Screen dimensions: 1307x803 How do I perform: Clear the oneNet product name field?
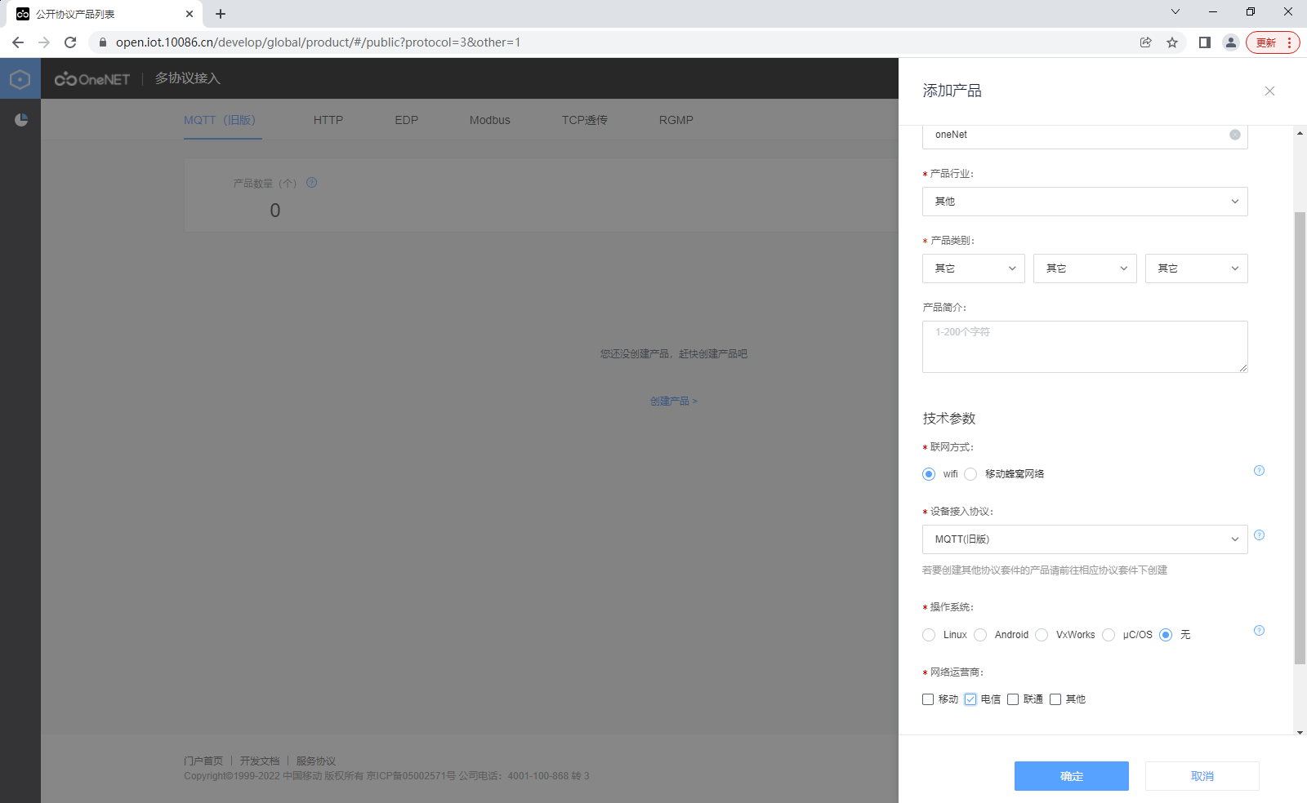coord(1234,135)
